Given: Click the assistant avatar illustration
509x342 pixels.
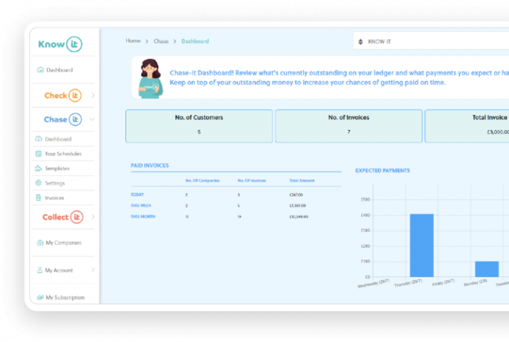Looking at the screenshot, I should (150, 78).
